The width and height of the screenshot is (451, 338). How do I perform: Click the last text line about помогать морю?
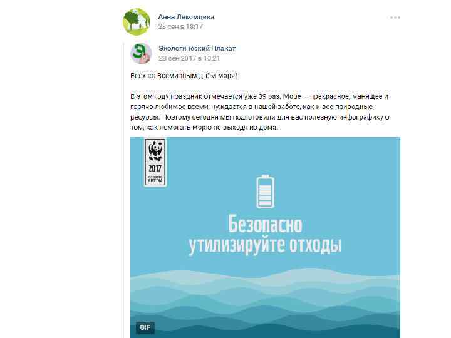(204, 127)
